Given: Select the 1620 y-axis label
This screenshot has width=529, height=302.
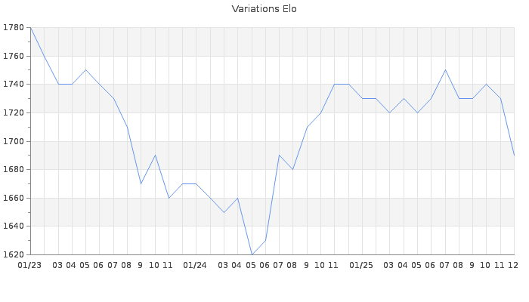Looking at the screenshot, I should pyautogui.click(x=14, y=254).
